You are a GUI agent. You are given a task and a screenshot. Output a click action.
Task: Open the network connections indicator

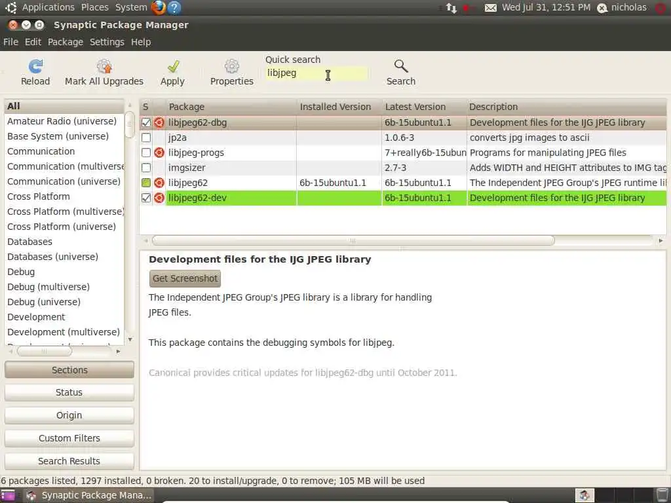point(451,8)
